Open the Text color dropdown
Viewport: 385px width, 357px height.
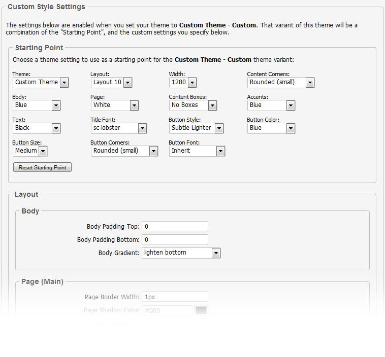pyautogui.click(x=37, y=128)
